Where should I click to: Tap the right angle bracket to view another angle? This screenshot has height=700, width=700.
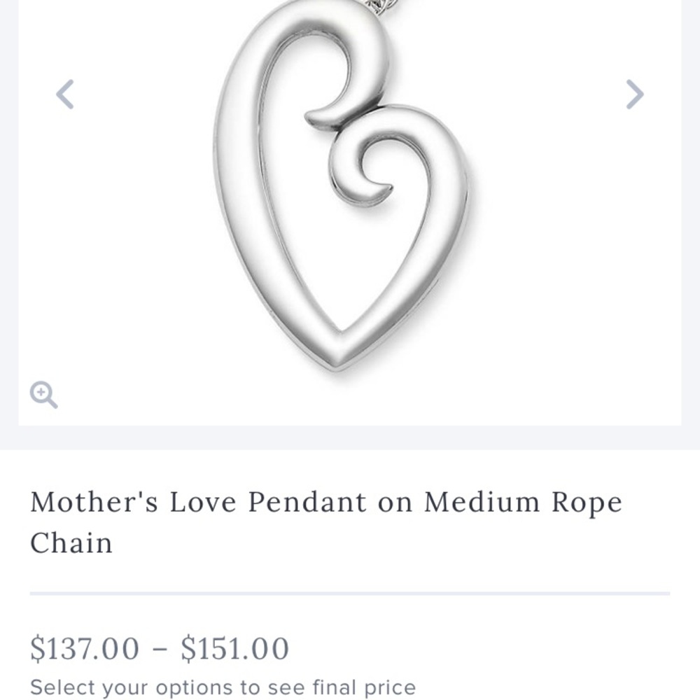[x=633, y=94]
